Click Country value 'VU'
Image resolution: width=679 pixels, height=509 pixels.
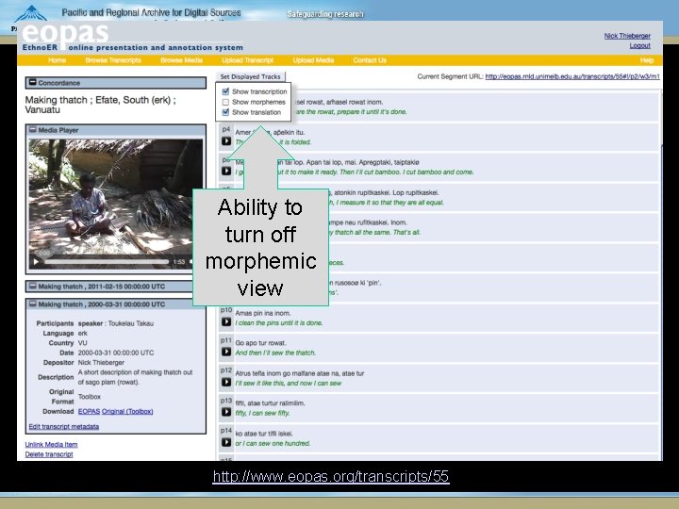pos(82,343)
